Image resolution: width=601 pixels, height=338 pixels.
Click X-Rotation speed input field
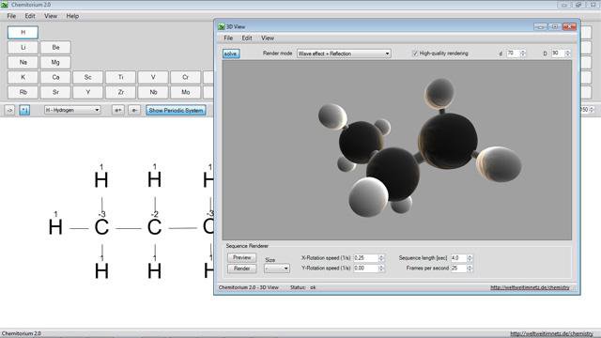366,258
